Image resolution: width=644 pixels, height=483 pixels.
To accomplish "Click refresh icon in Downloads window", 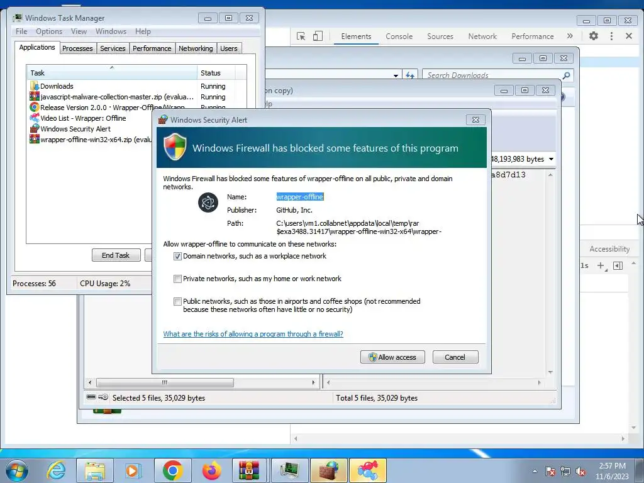I will click(x=410, y=75).
